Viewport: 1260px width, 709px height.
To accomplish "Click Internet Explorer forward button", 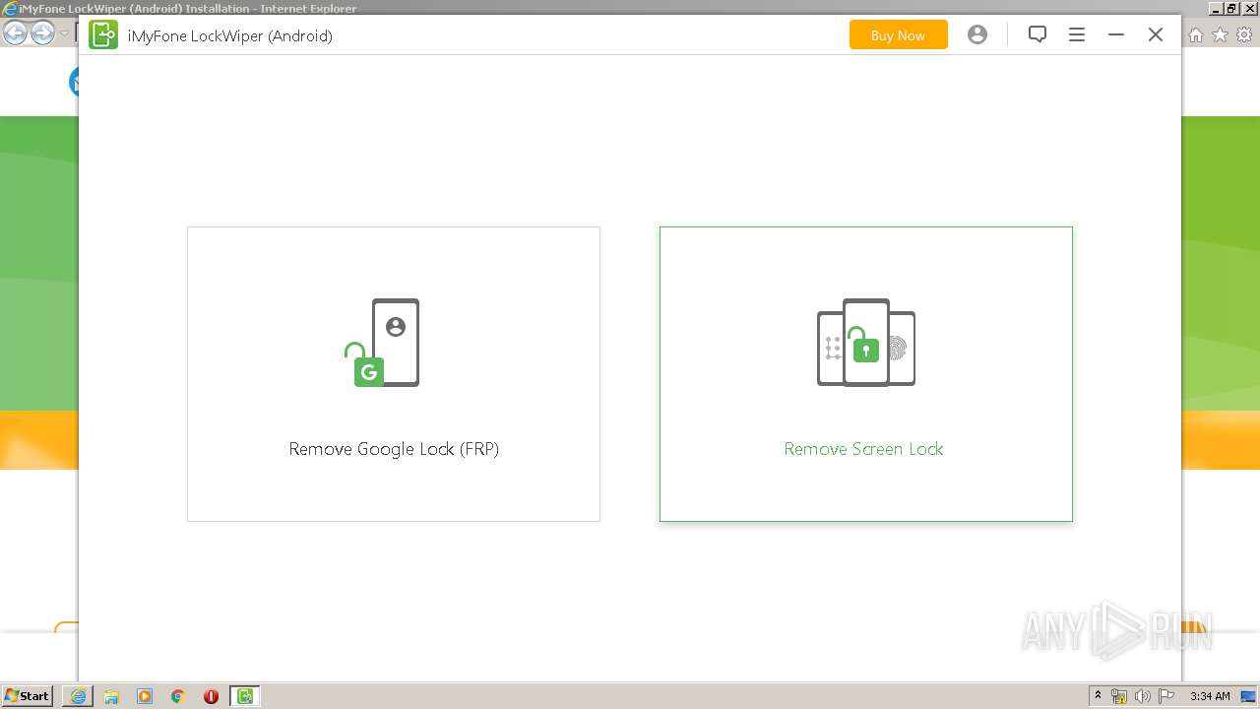I will pyautogui.click(x=42, y=33).
